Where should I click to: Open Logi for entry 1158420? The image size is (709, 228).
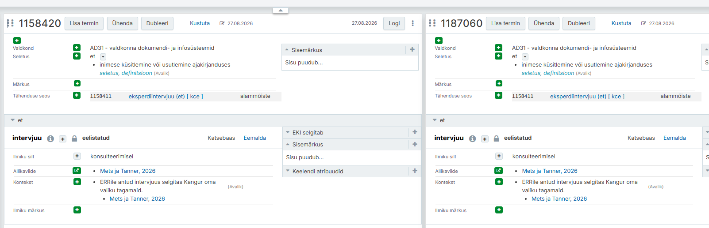(x=394, y=23)
